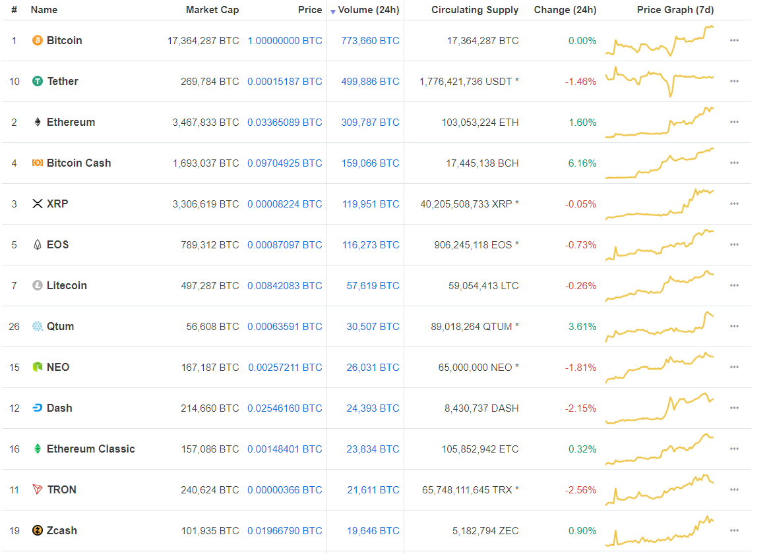The height and width of the screenshot is (554, 769).
Task: Open more options menu for Tether row
Action: 733,81
